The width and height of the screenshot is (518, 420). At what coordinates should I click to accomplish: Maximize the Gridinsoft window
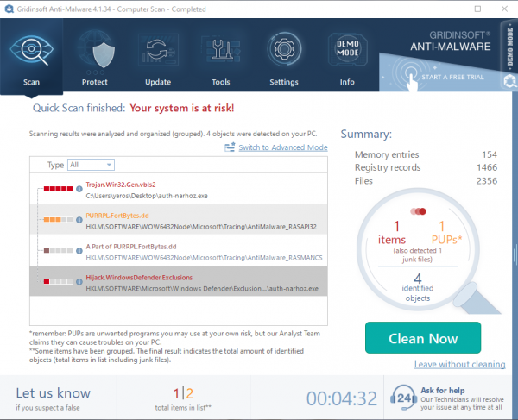477,9
